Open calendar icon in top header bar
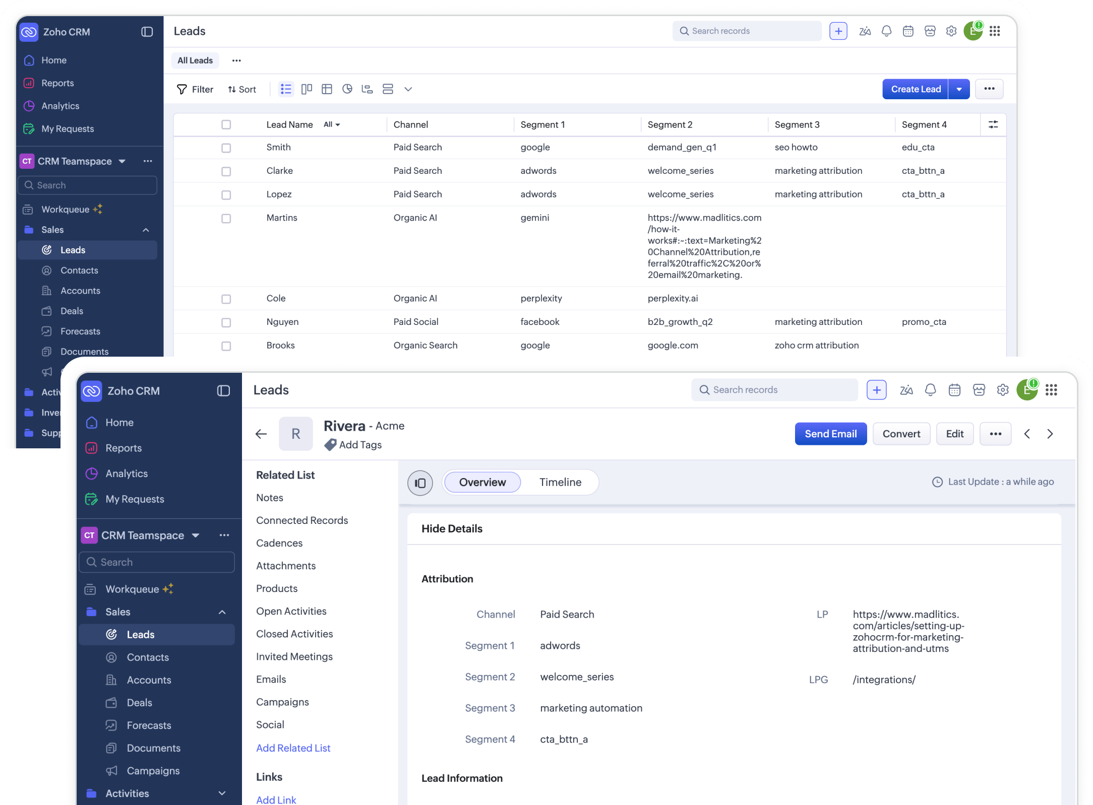Viewport: 1093px width, 805px height. pyautogui.click(x=908, y=31)
